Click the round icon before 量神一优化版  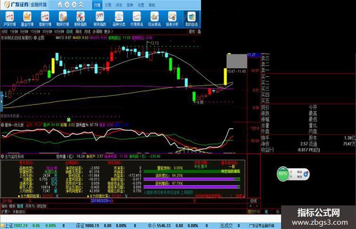pyautogui.click(x=3, y=125)
